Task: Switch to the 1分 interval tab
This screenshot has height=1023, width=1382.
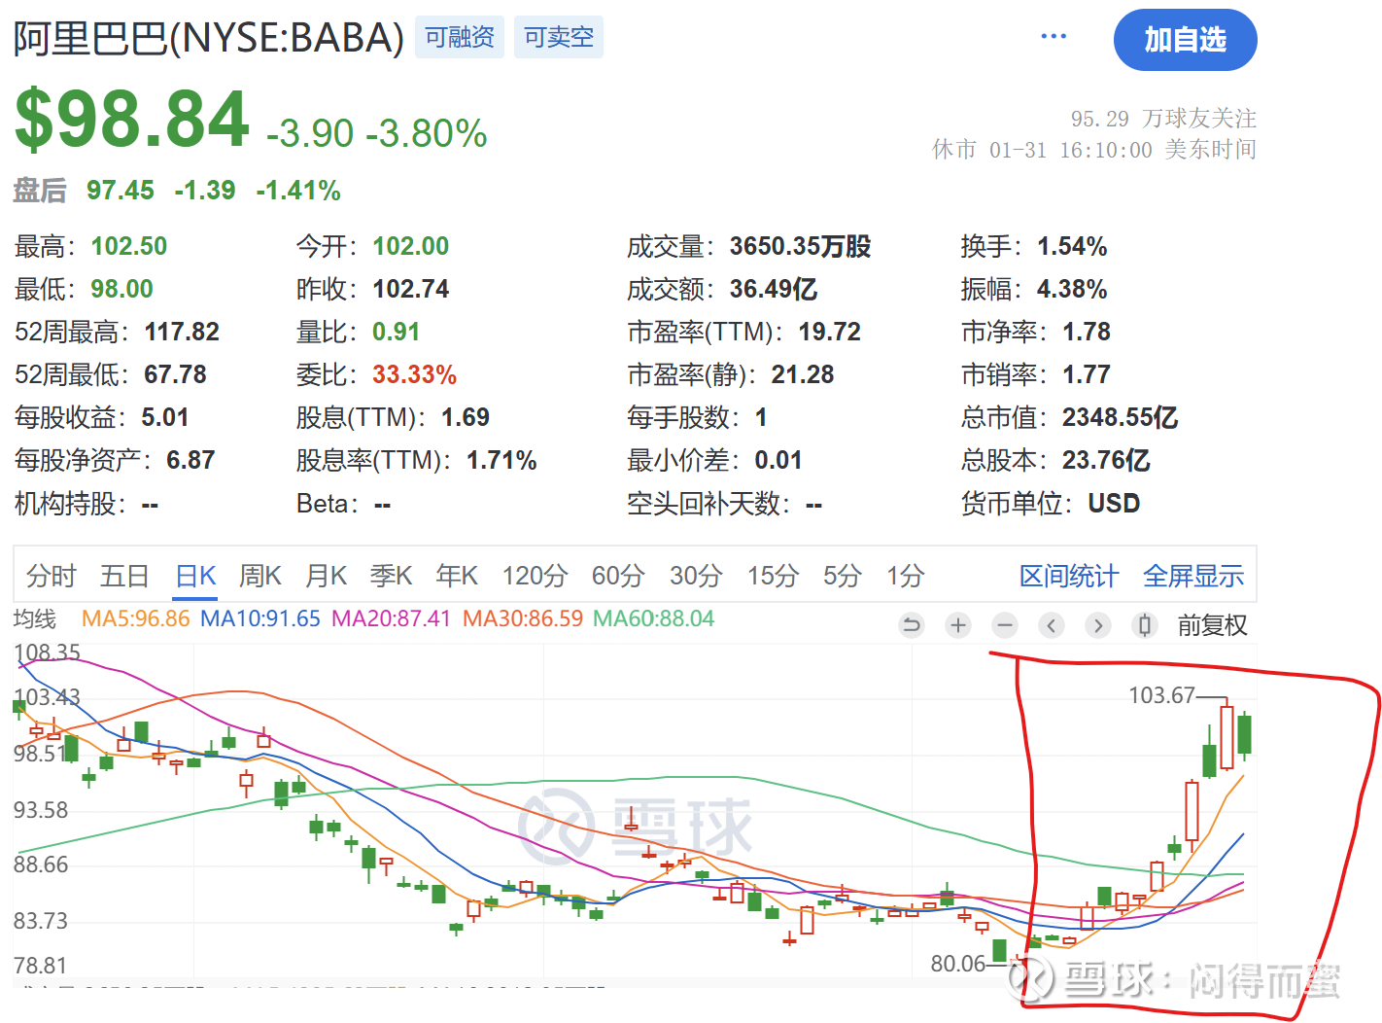Action: click(x=905, y=576)
